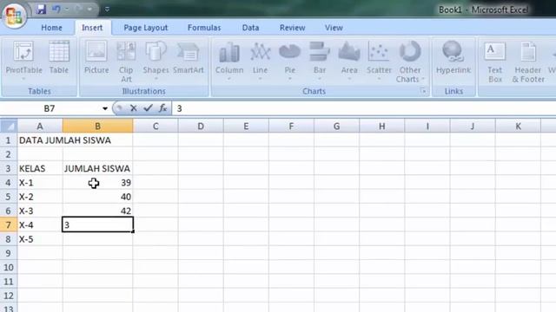556x312 pixels.
Task: Click the cell containing 42
Action: tap(97, 211)
